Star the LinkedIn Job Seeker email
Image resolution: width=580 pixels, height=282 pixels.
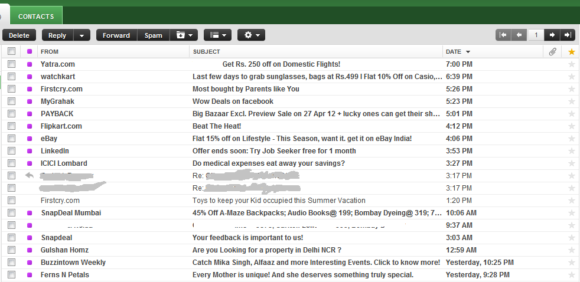tap(572, 151)
